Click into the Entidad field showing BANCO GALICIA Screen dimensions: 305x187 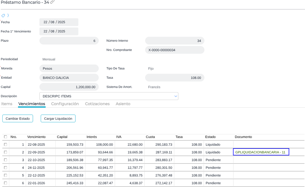click(x=69, y=78)
